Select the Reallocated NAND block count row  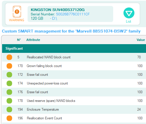[x=74, y=57]
